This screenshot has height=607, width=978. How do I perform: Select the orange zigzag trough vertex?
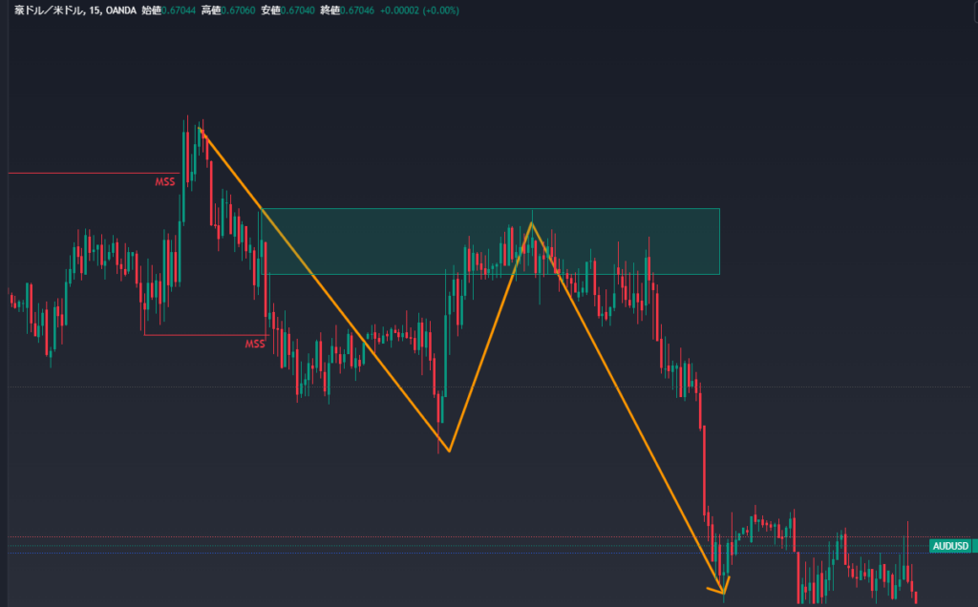[x=448, y=451]
